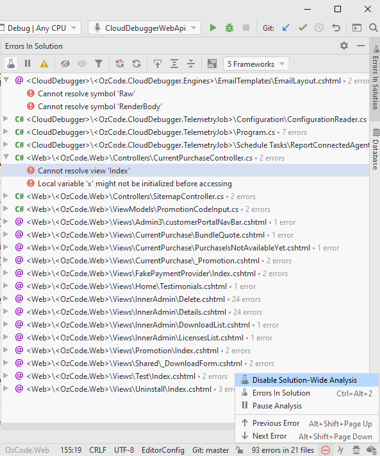Click the 93 errors in 21 files status
This screenshot has width=380, height=456.
coord(283,450)
